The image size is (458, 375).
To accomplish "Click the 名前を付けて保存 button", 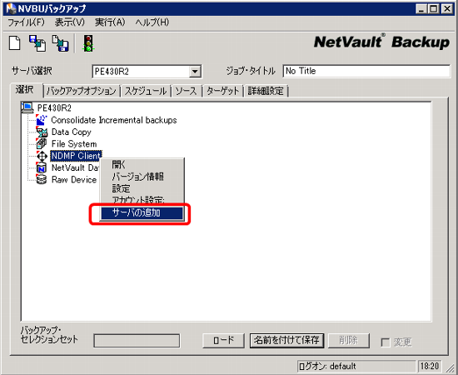I will tap(286, 340).
